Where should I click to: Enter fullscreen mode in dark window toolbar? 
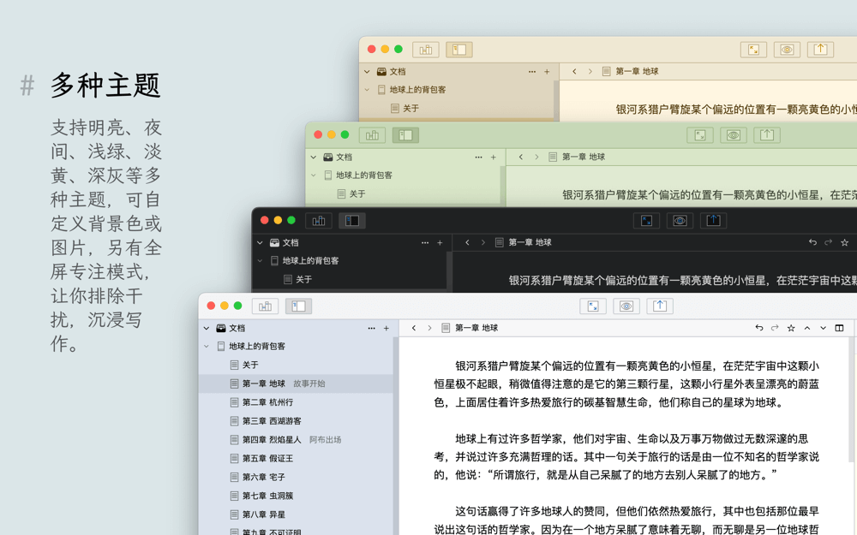pyautogui.click(x=646, y=221)
